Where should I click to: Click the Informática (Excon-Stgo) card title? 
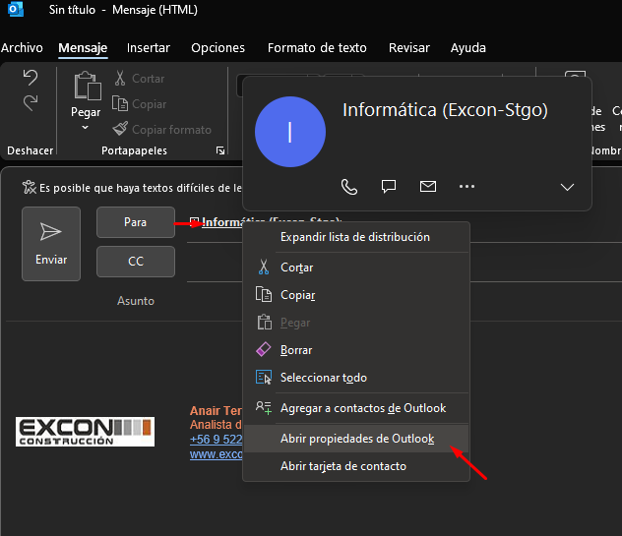click(445, 110)
